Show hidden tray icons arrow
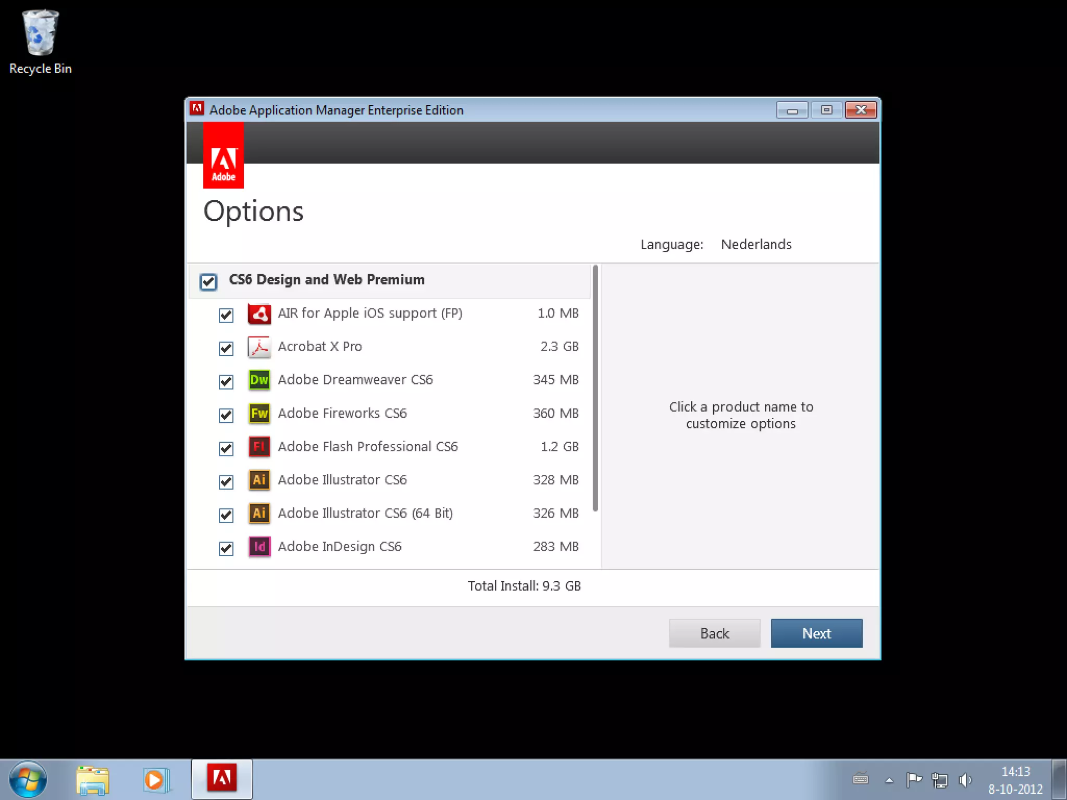The image size is (1067, 800). (x=889, y=780)
